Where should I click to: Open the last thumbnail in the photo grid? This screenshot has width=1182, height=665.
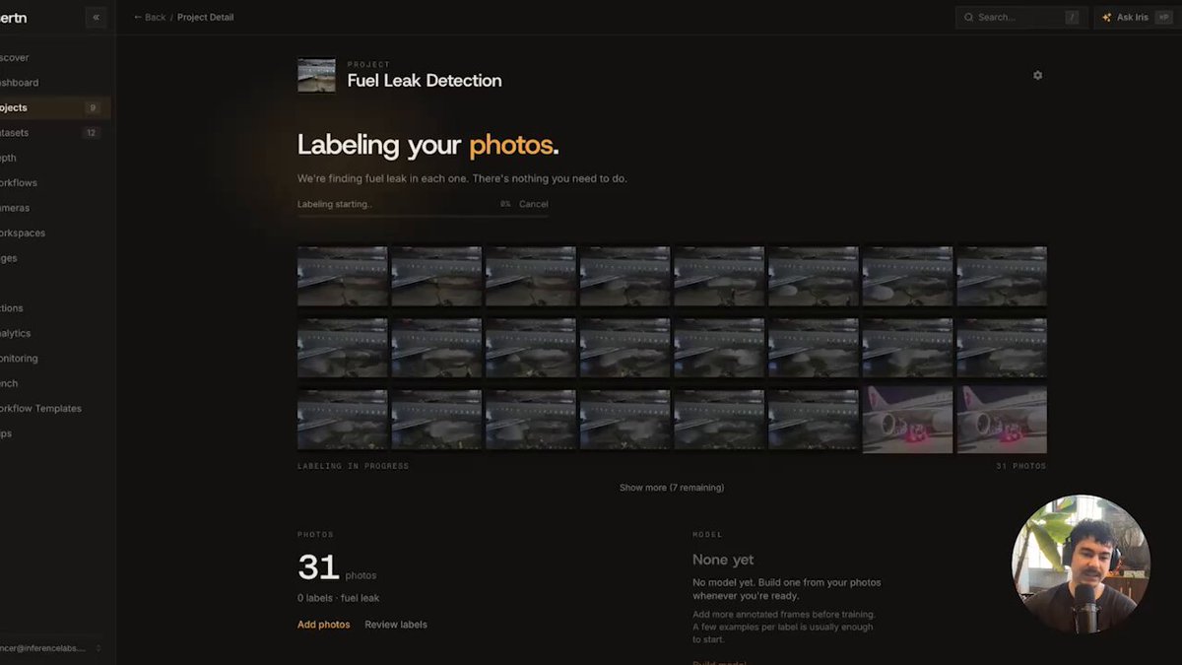[1002, 419]
